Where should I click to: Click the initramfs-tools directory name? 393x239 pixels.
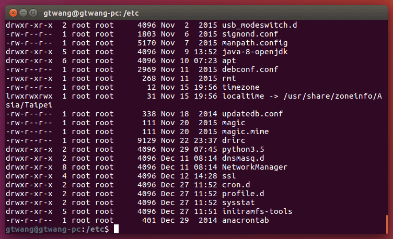point(257,211)
